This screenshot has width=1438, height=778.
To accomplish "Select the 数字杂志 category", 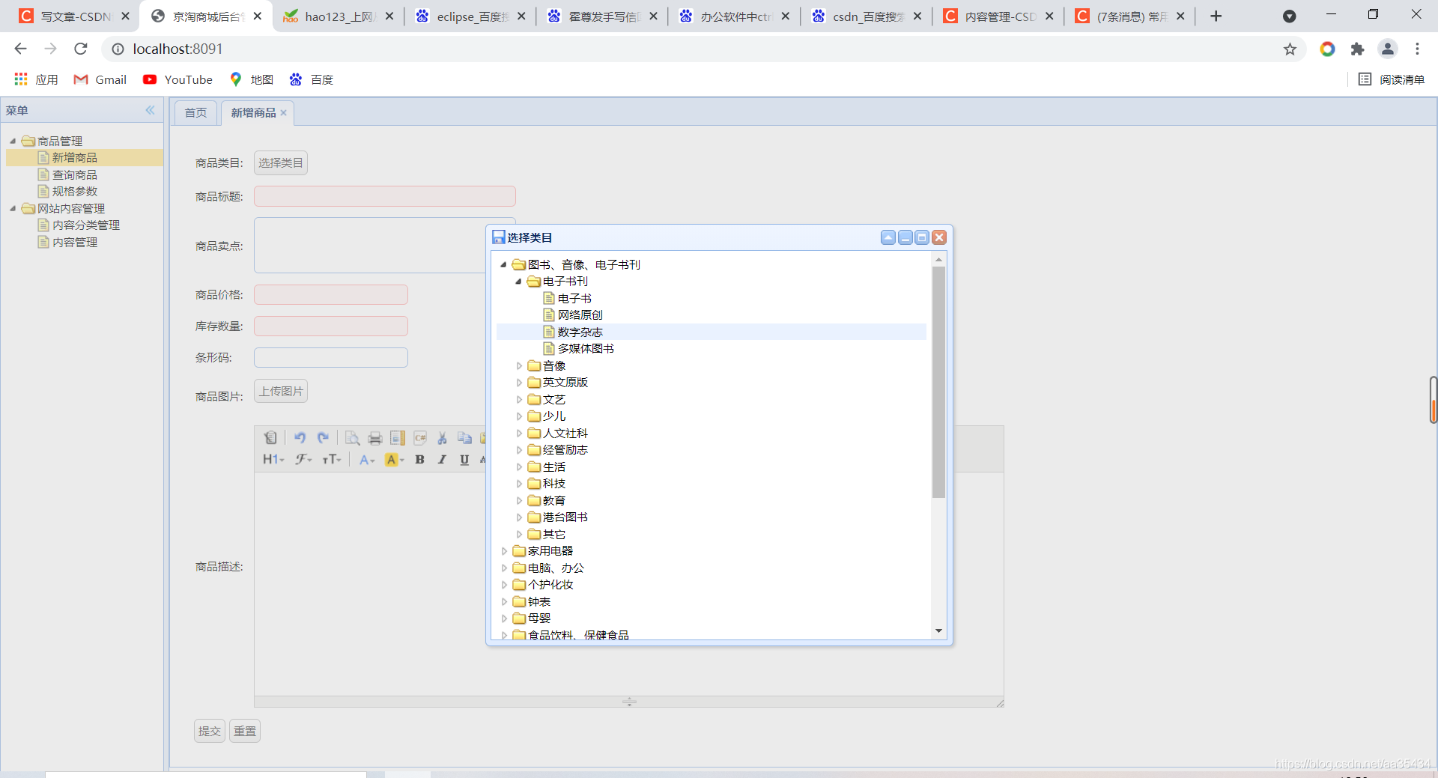I will coord(580,332).
